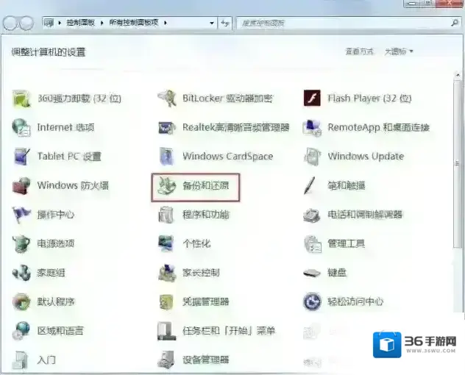Click the 区域和语言 text label
This screenshot has width=465, height=375.
(x=60, y=331)
